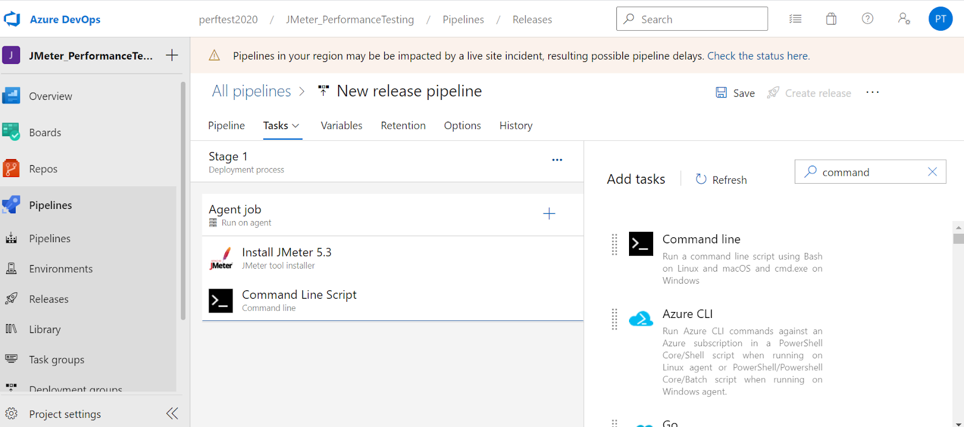
Task: Switch to the Pipeline tab
Action: pyautogui.click(x=227, y=125)
